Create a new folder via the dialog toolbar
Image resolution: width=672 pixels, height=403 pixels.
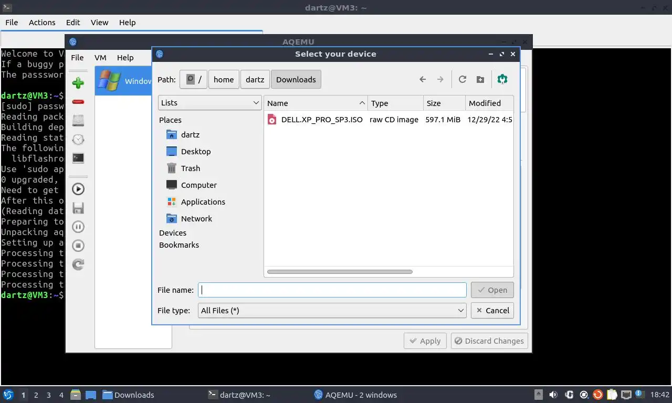[480, 79]
